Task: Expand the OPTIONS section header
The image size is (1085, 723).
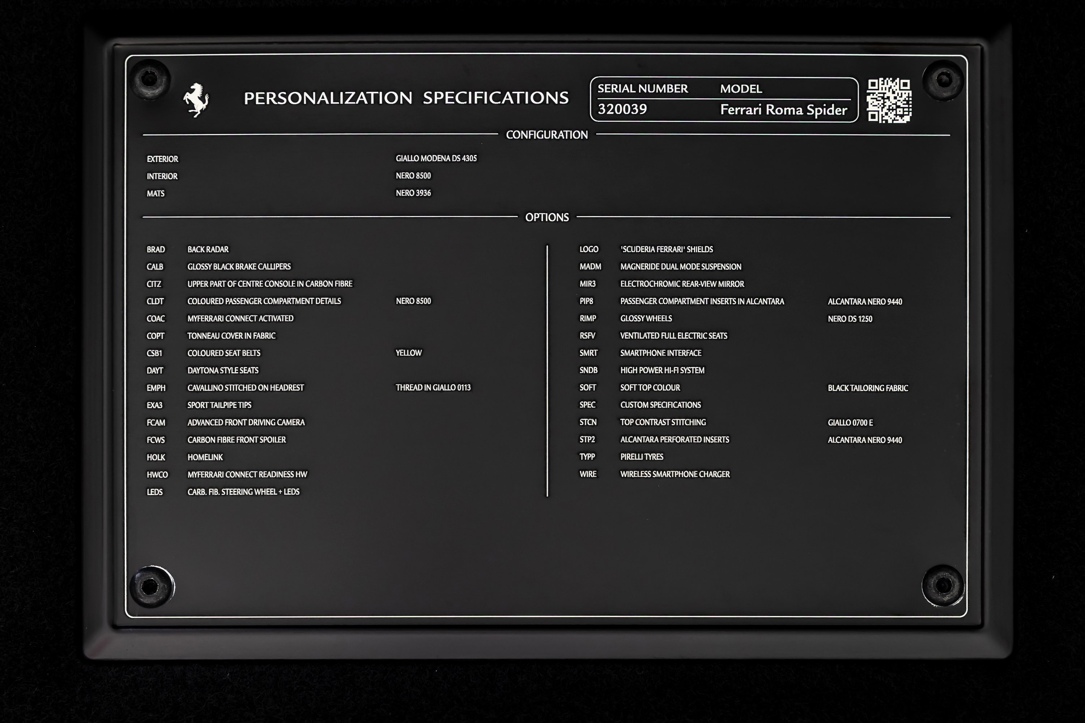Action: pos(546,217)
